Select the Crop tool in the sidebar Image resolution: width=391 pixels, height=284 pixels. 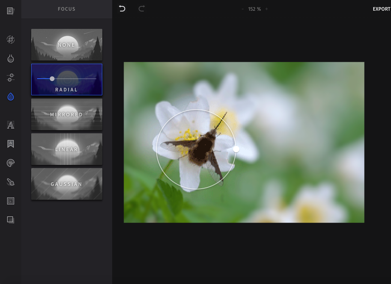coord(10,40)
